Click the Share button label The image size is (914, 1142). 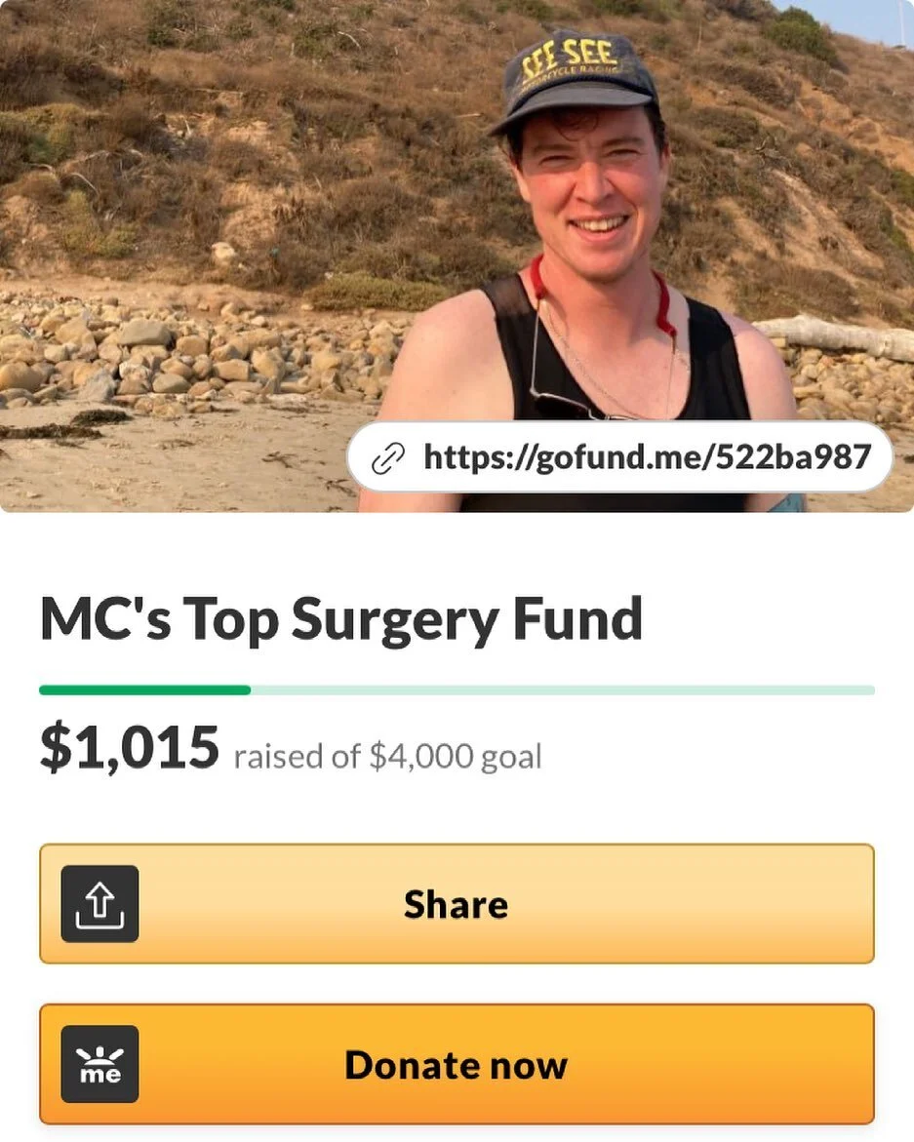[456, 905]
